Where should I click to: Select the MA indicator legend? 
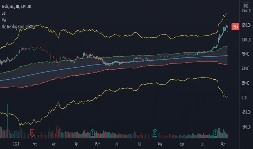pos(4,20)
